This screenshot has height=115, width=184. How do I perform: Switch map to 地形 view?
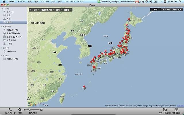[156, 9]
